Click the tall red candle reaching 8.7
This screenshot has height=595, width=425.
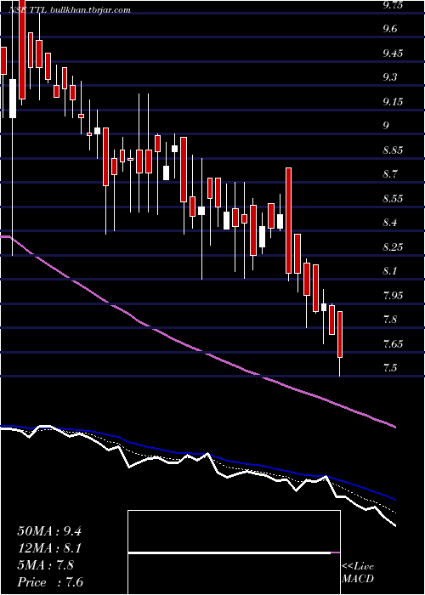point(288,220)
